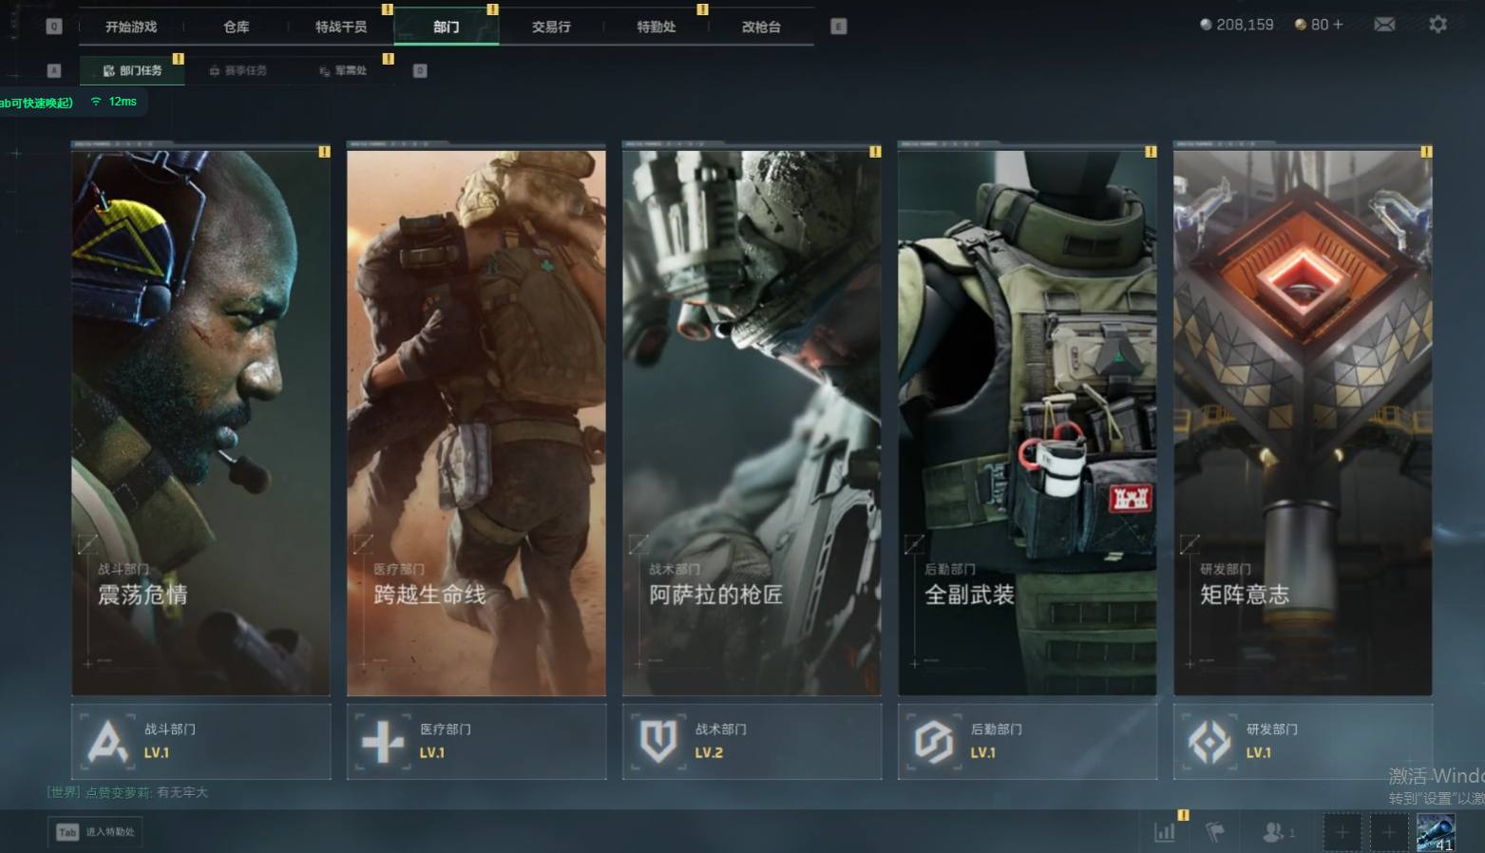Image resolution: width=1485 pixels, height=853 pixels.
Task: Open the 仓库 tab
Action: pos(237,27)
